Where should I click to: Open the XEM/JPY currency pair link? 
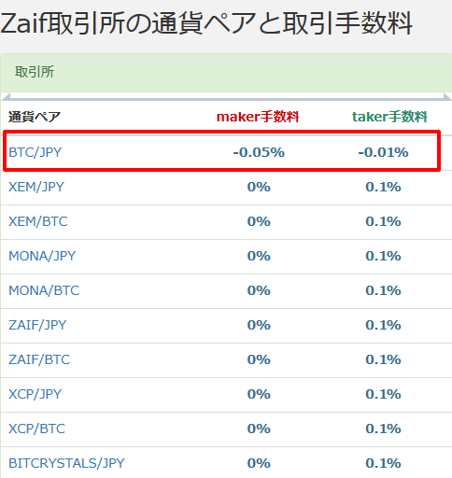36,187
